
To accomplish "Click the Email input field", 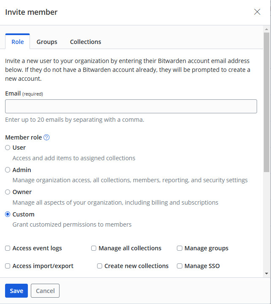I will click(x=131, y=106).
